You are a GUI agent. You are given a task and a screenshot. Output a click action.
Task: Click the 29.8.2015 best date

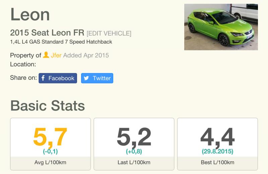point(217,152)
